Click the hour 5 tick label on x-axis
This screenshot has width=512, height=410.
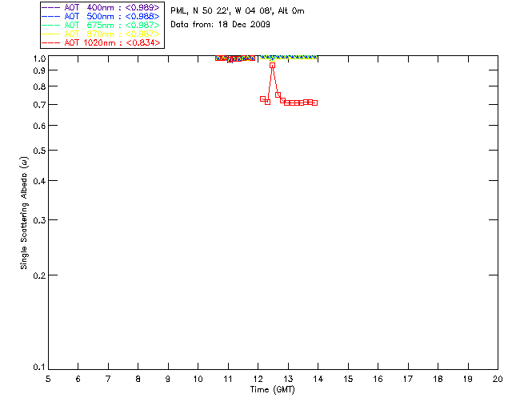point(48,380)
